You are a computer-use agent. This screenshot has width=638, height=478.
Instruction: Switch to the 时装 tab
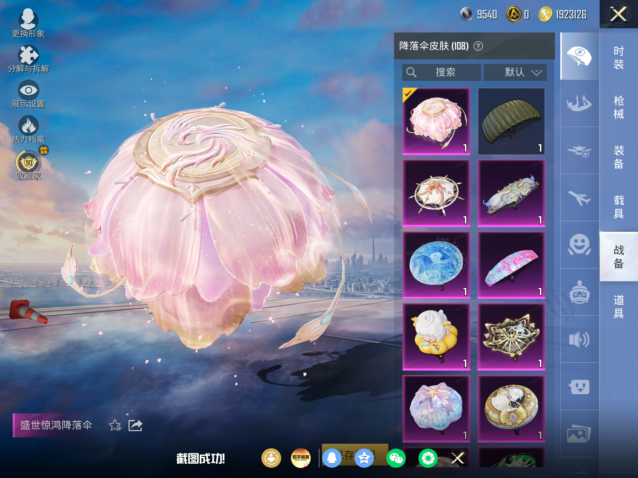(x=619, y=58)
